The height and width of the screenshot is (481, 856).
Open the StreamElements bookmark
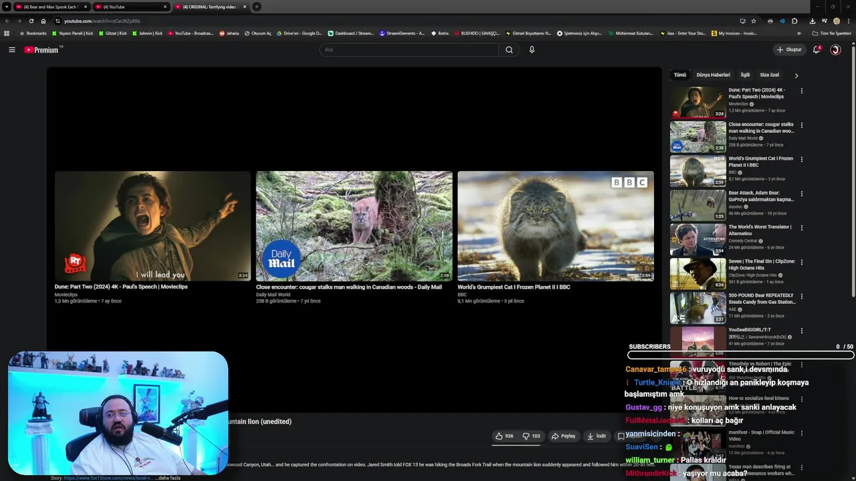[401, 33]
